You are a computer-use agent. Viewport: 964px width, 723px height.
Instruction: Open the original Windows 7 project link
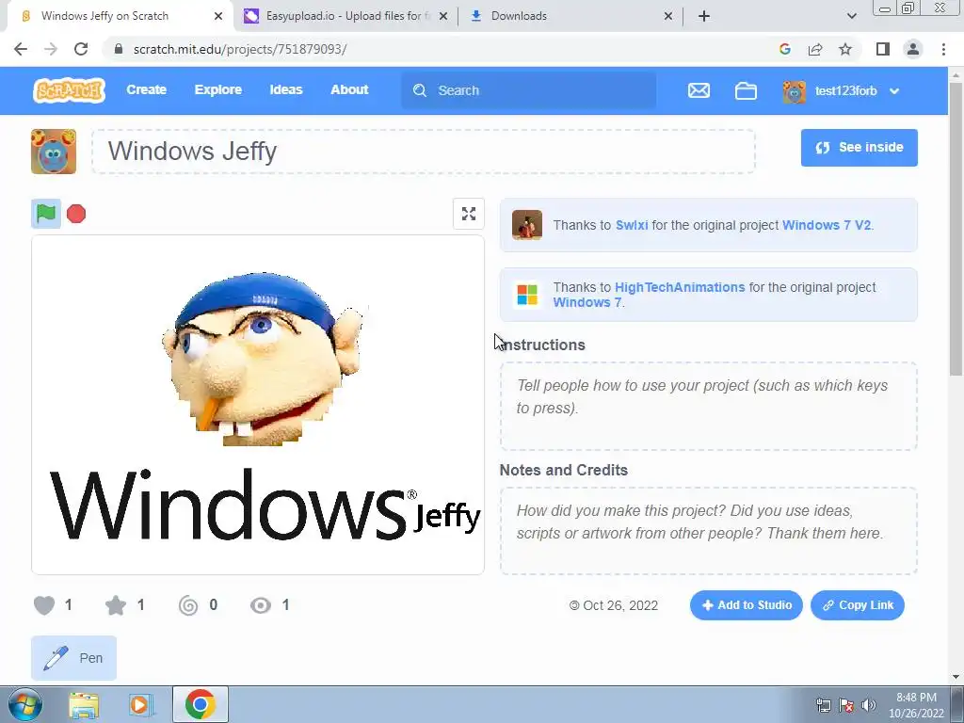(586, 302)
